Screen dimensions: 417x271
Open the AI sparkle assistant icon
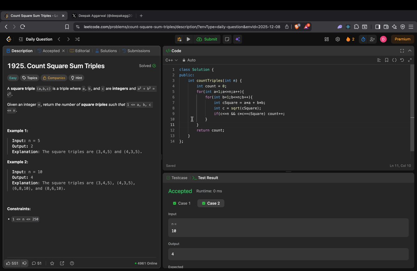[x=238, y=39]
